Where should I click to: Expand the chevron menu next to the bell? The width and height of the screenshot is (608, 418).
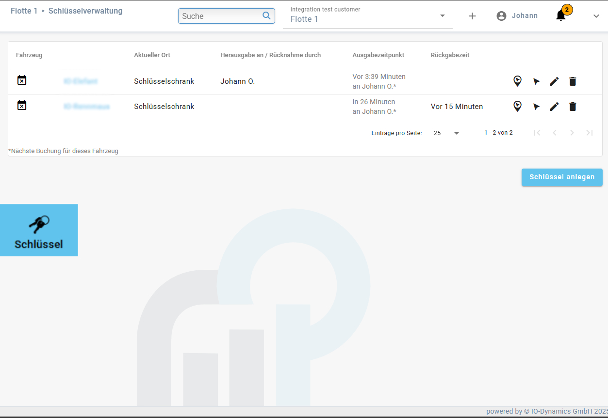click(596, 16)
